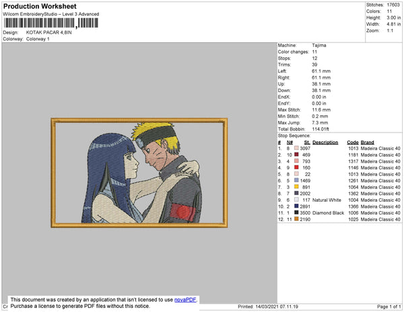This screenshot has height=312, width=404.
Task: Click color swatch for stop 1 (3097 stitches)
Action: [x=296, y=148]
